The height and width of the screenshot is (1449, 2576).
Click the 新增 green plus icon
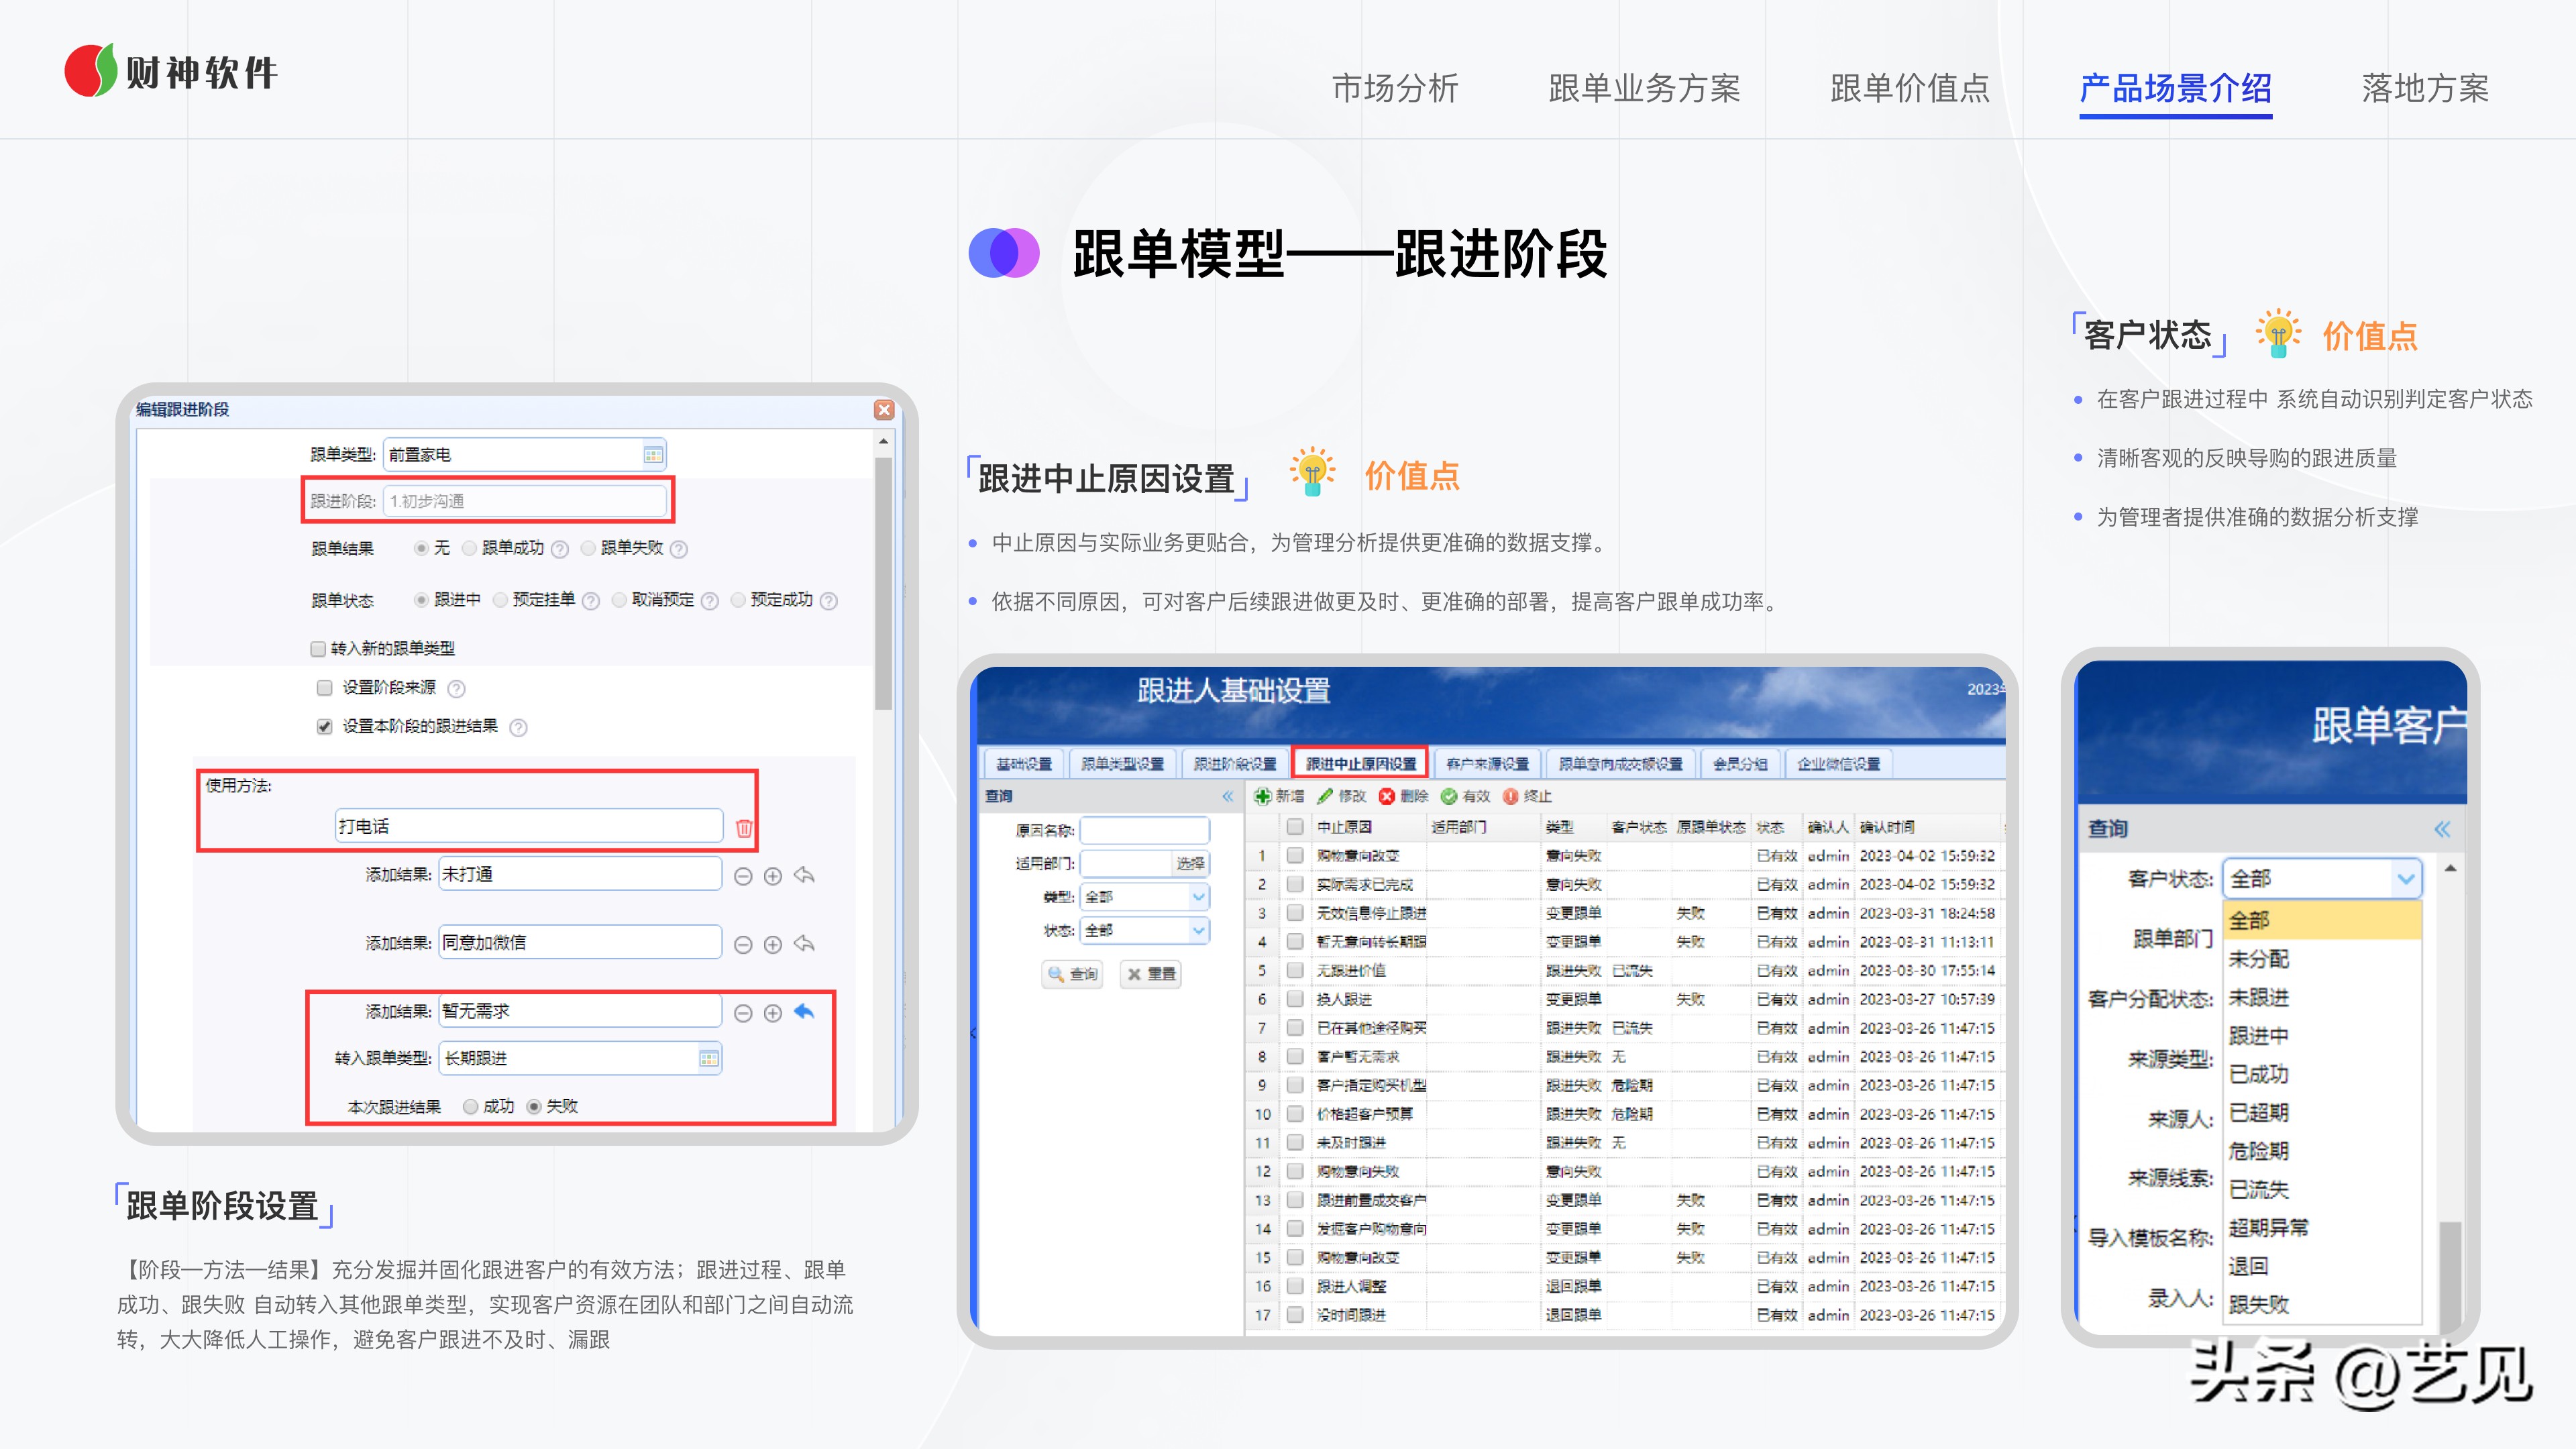click(1263, 797)
